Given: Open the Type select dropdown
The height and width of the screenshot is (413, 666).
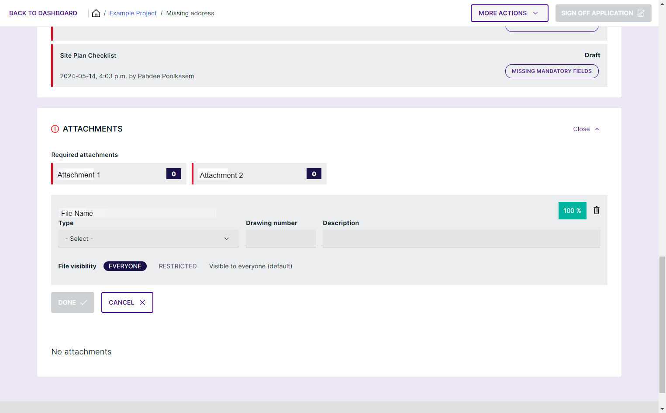Looking at the screenshot, I should pos(148,239).
